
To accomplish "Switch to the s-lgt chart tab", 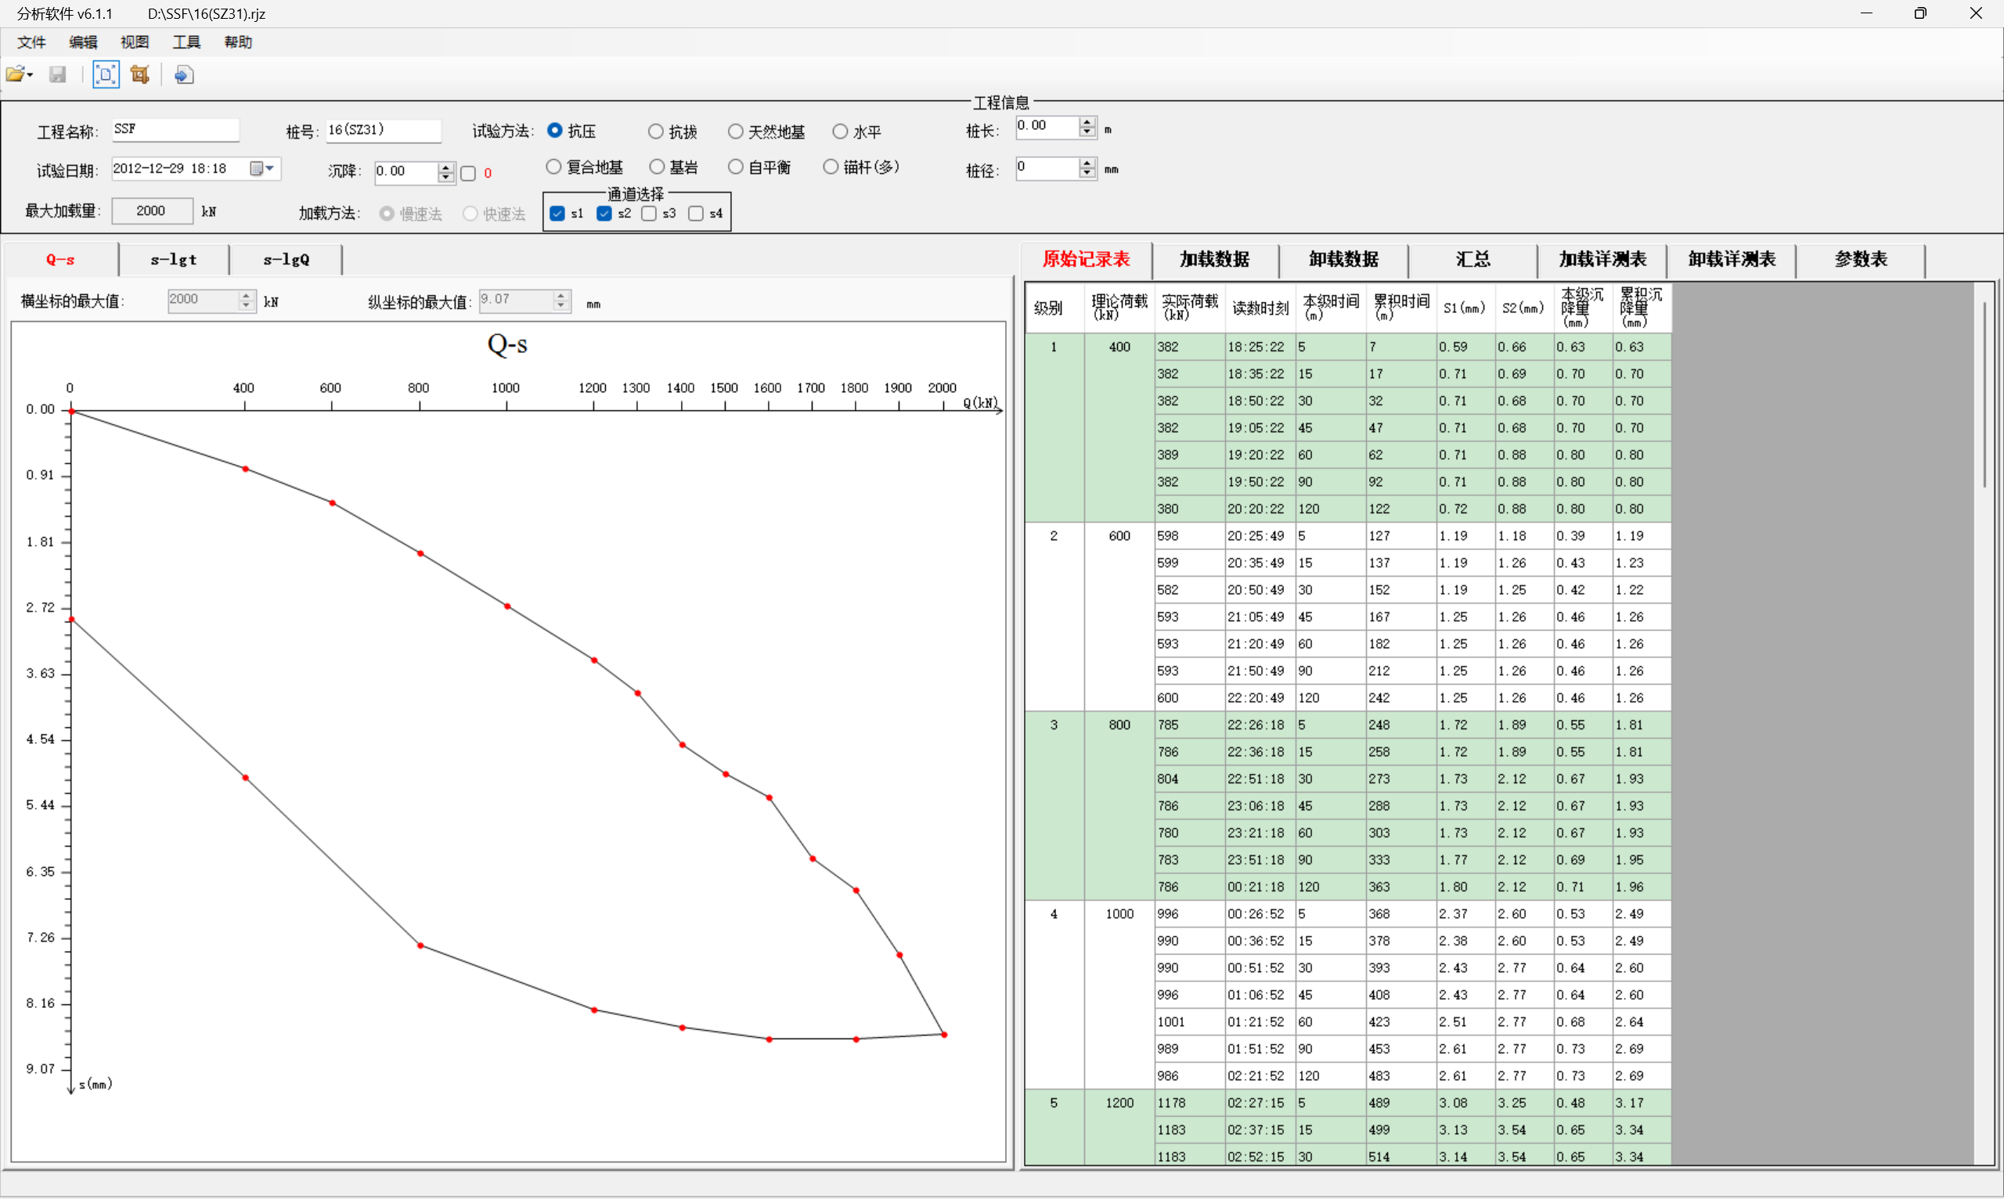I will coord(173,260).
